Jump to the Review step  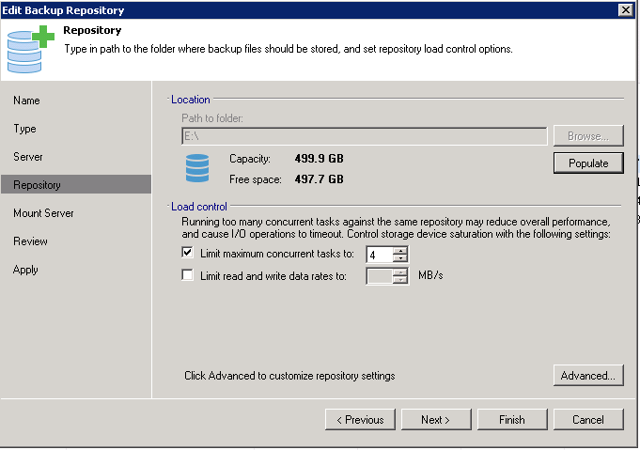click(x=31, y=241)
